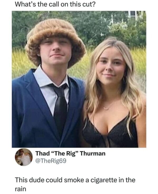Screen dimensions: 158x194
Task: Click the word "cigarette" in the tweet
Action: click(x=103, y=180)
